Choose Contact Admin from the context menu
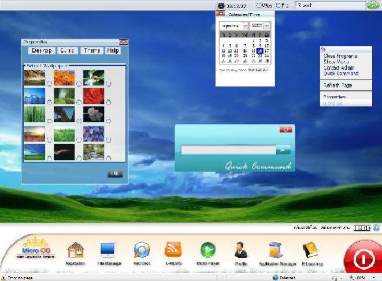The height and width of the screenshot is (281, 382). pos(339,68)
